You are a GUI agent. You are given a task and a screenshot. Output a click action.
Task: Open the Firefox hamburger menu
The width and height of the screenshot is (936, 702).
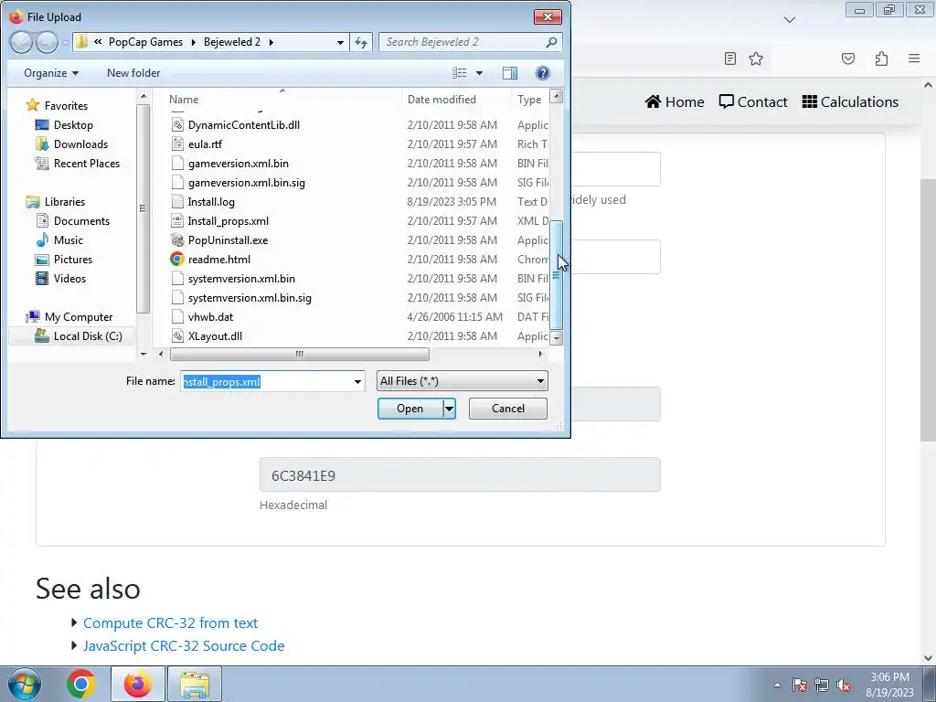point(914,58)
